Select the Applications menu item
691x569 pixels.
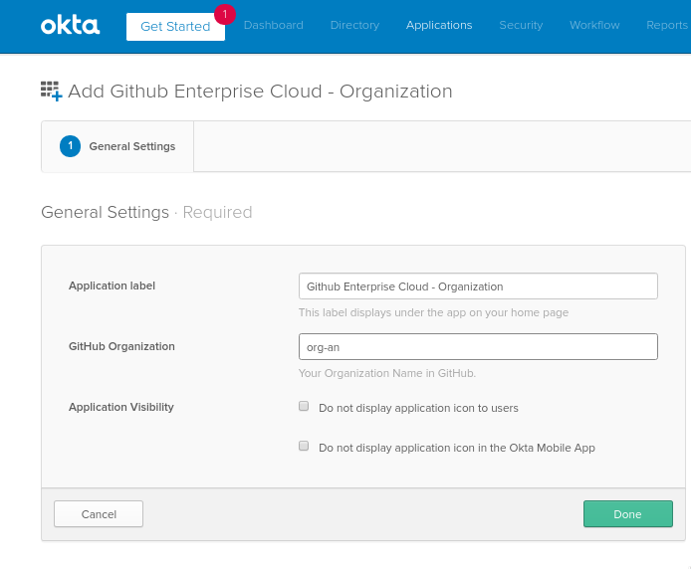point(439,25)
